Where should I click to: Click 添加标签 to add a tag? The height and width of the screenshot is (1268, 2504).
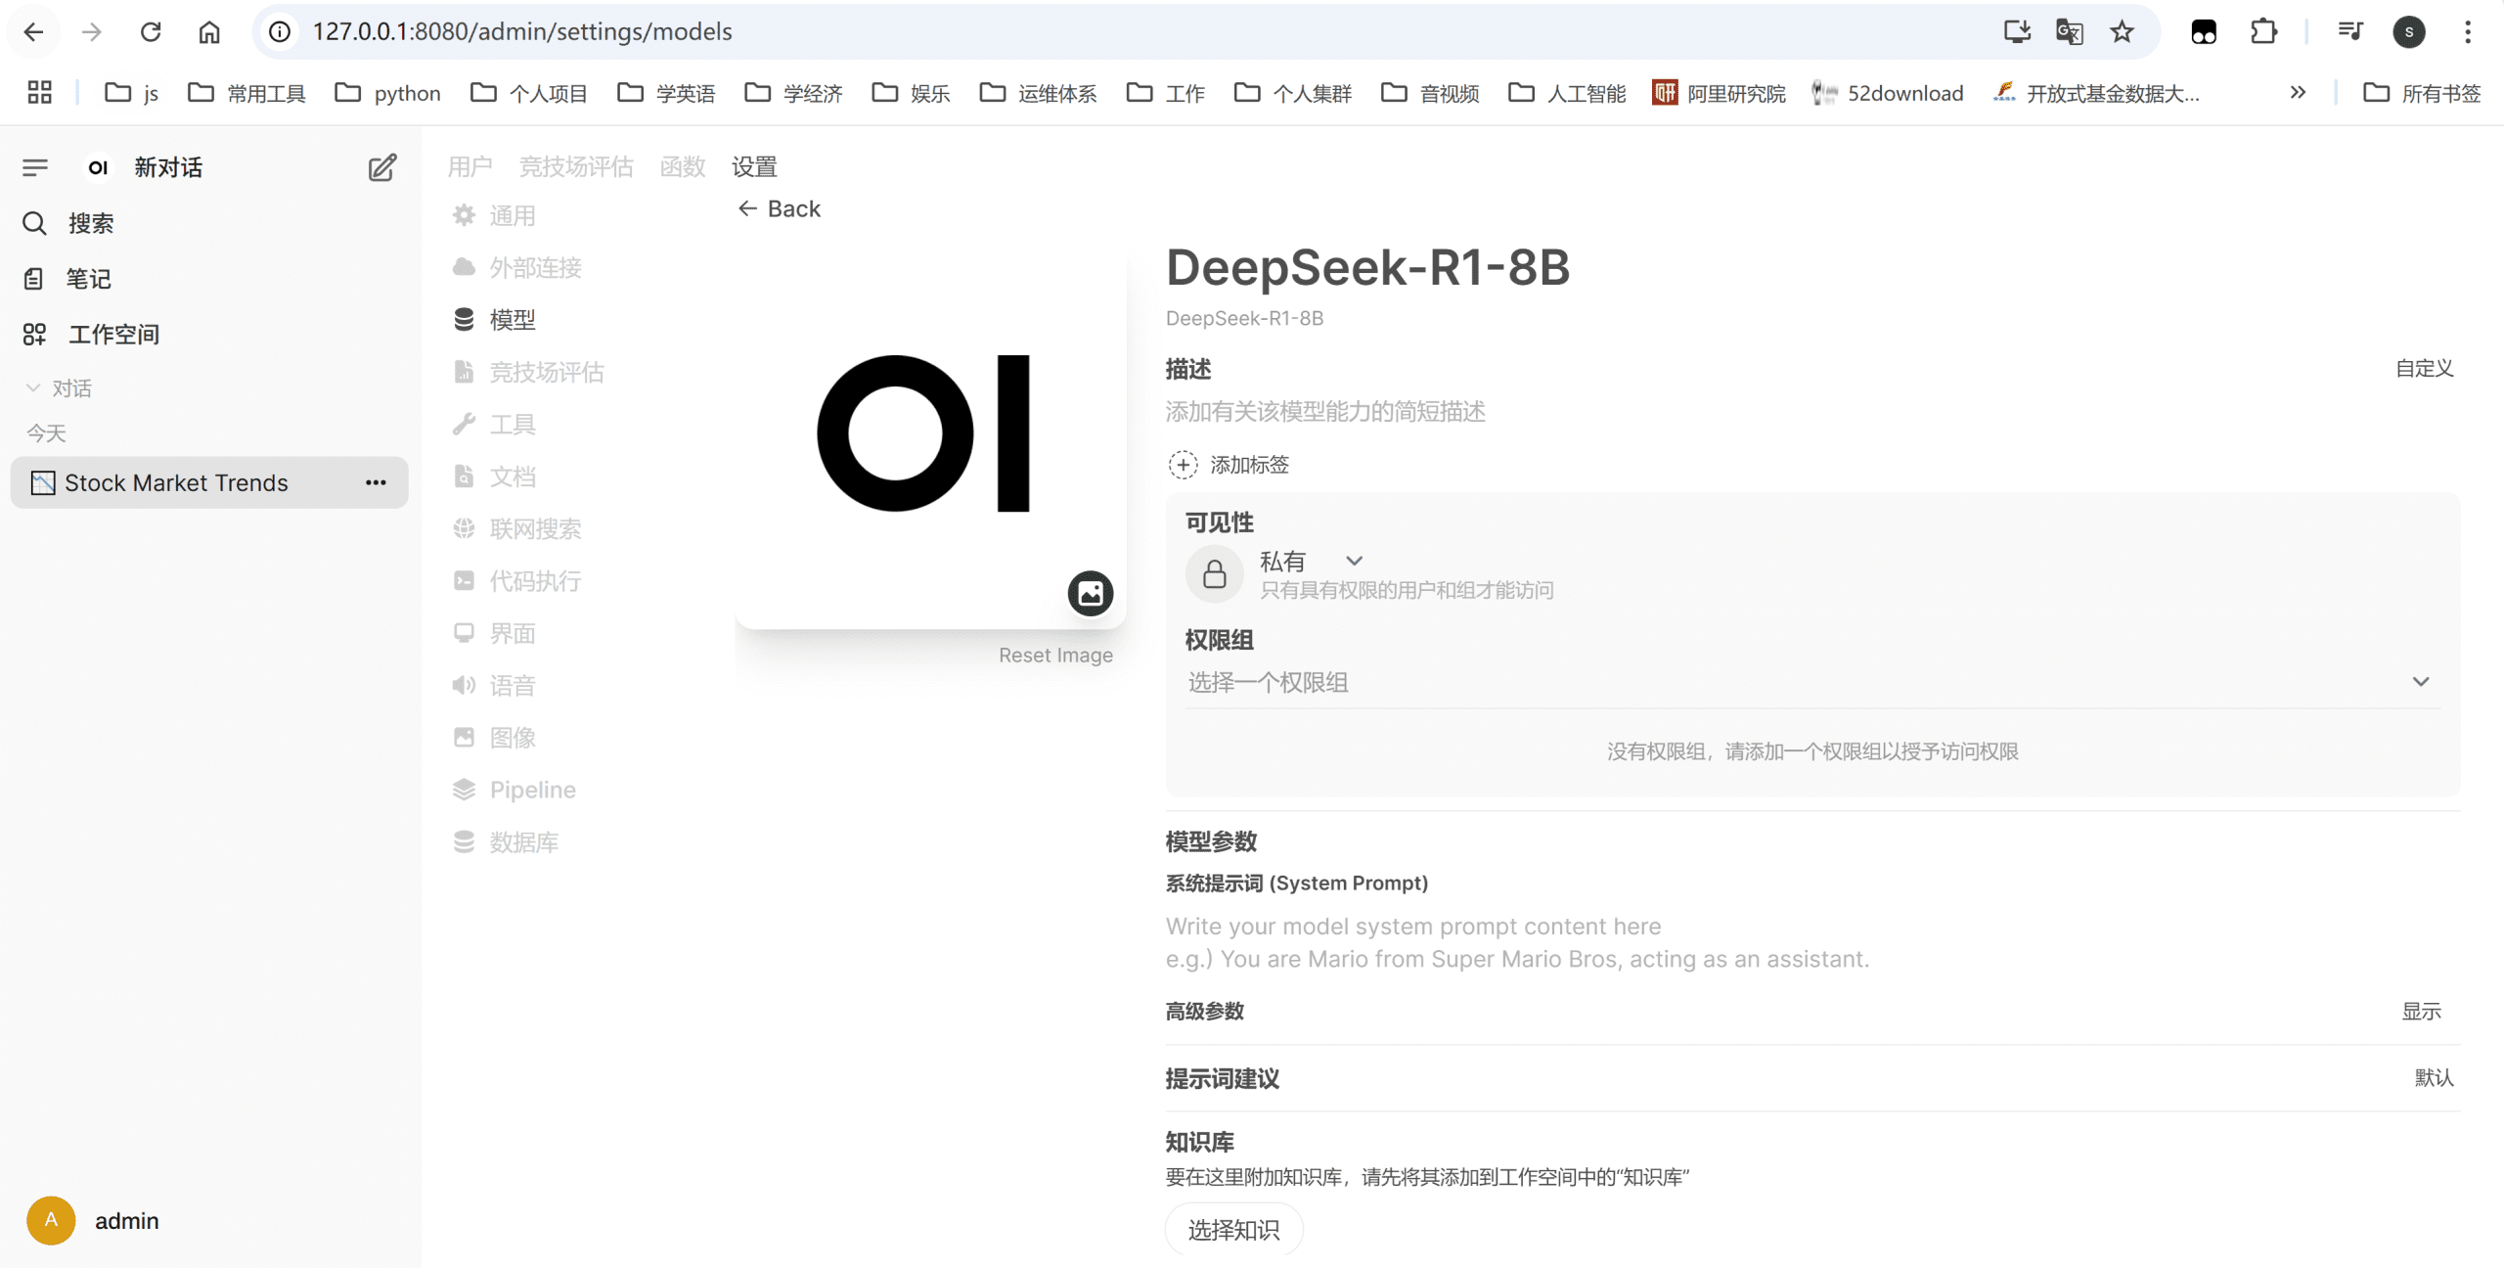pyautogui.click(x=1249, y=465)
